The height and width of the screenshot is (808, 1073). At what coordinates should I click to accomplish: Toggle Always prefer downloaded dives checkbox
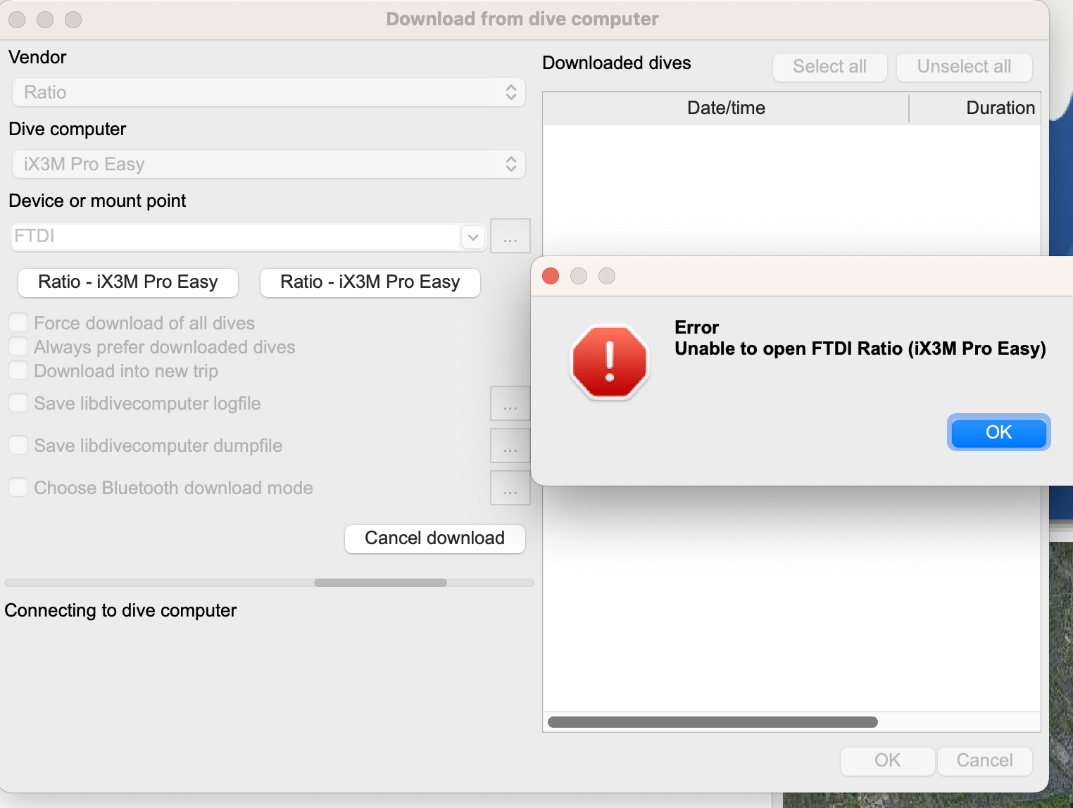(x=18, y=347)
